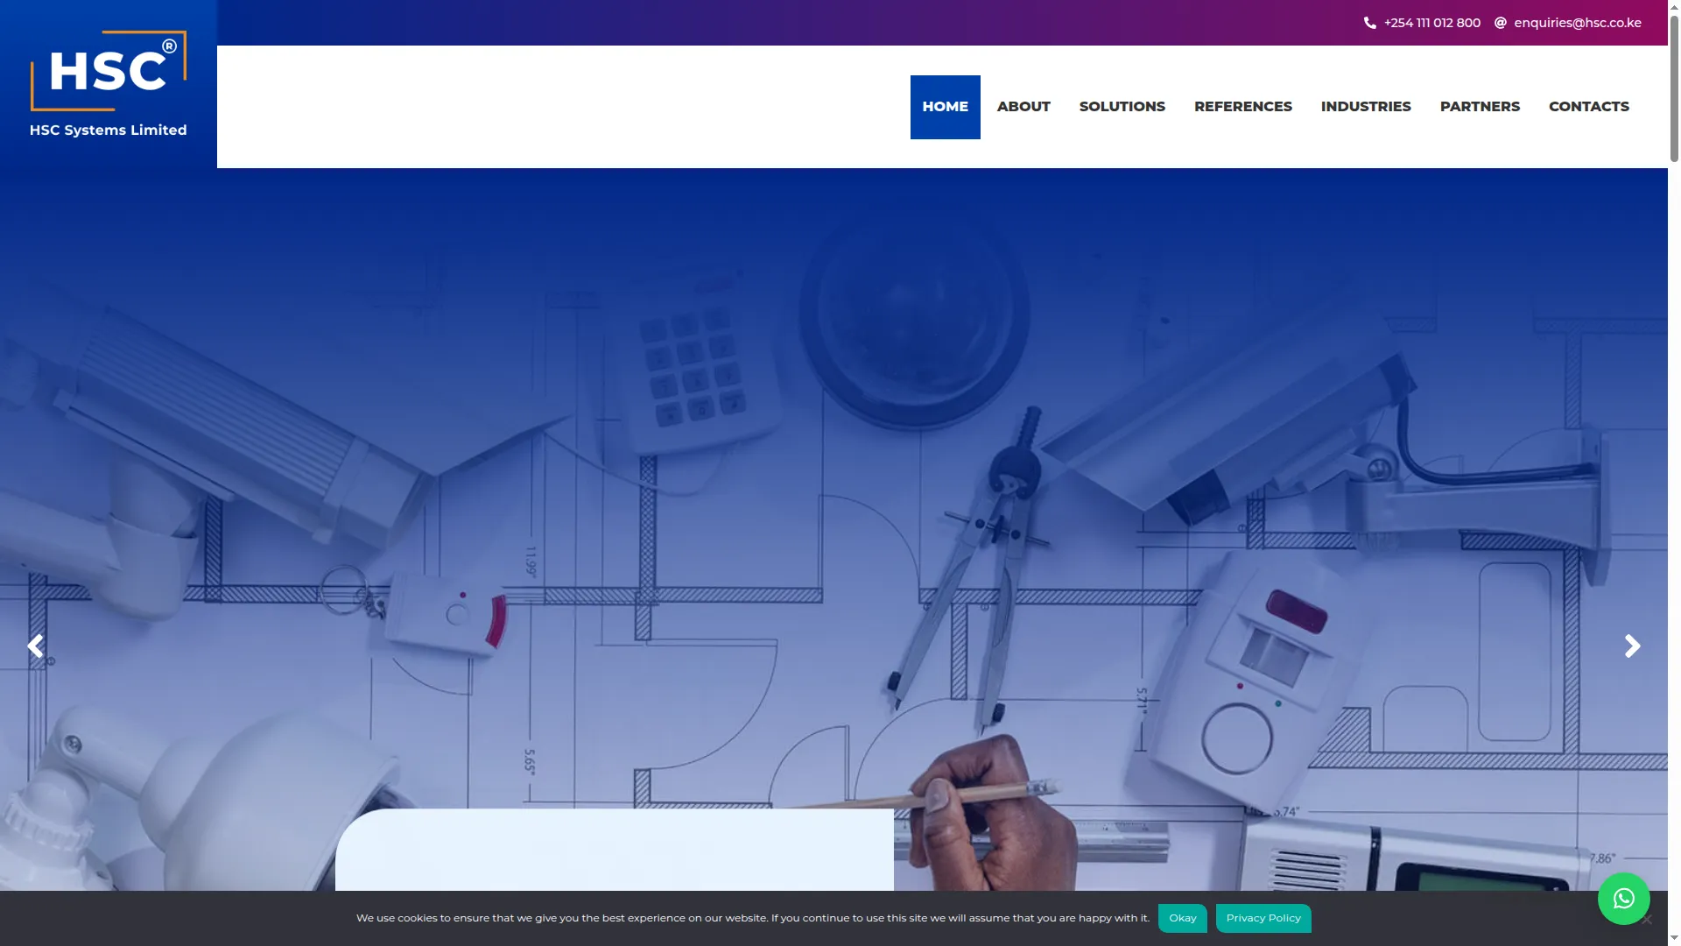Open the HOME menu item
Viewport: 1681px width, 946px height.
[945, 107]
